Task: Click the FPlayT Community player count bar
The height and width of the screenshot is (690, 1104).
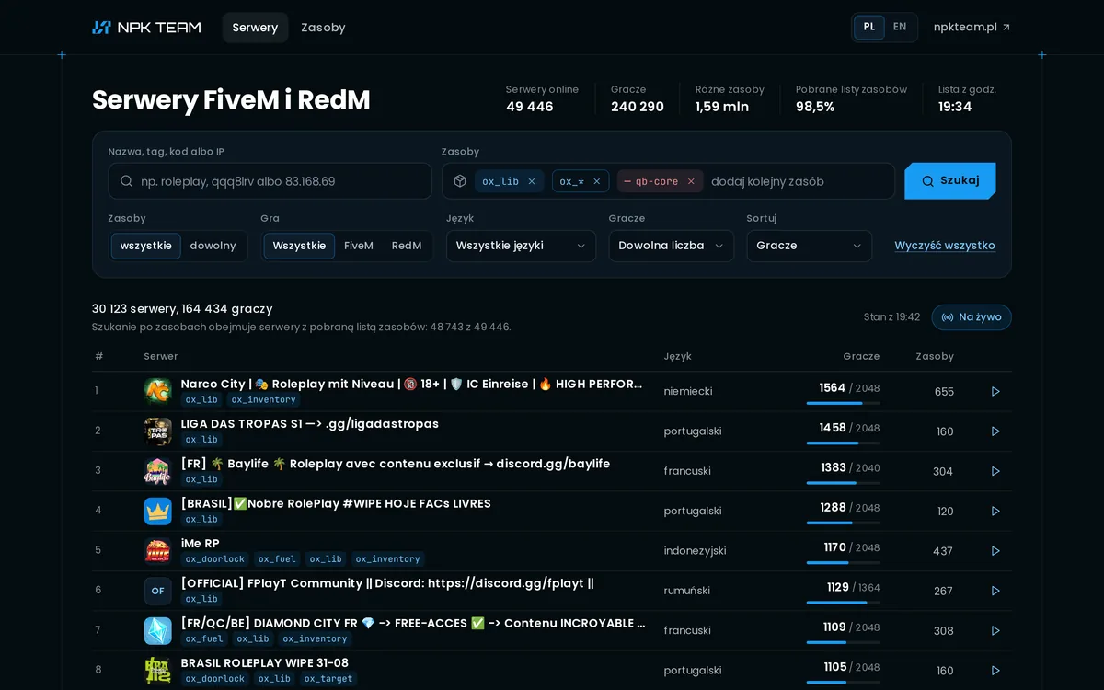Action: click(x=843, y=603)
